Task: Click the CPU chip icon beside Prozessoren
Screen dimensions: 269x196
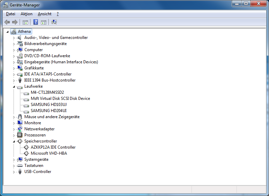Action: pos(20,135)
